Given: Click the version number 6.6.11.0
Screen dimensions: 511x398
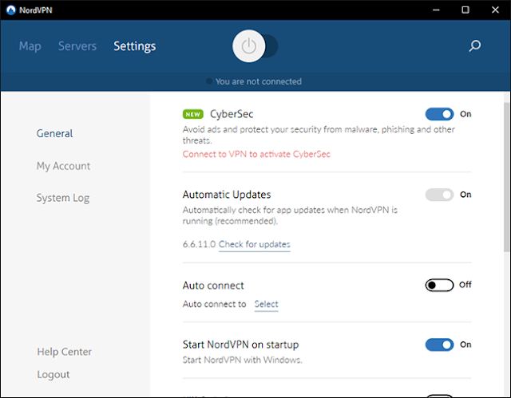Looking at the screenshot, I should pyautogui.click(x=199, y=244).
